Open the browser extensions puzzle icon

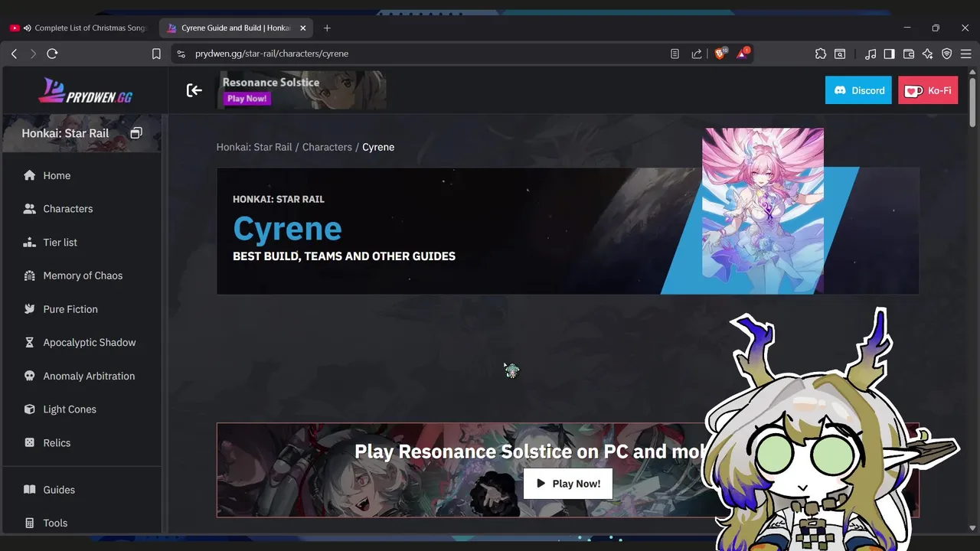coord(821,54)
